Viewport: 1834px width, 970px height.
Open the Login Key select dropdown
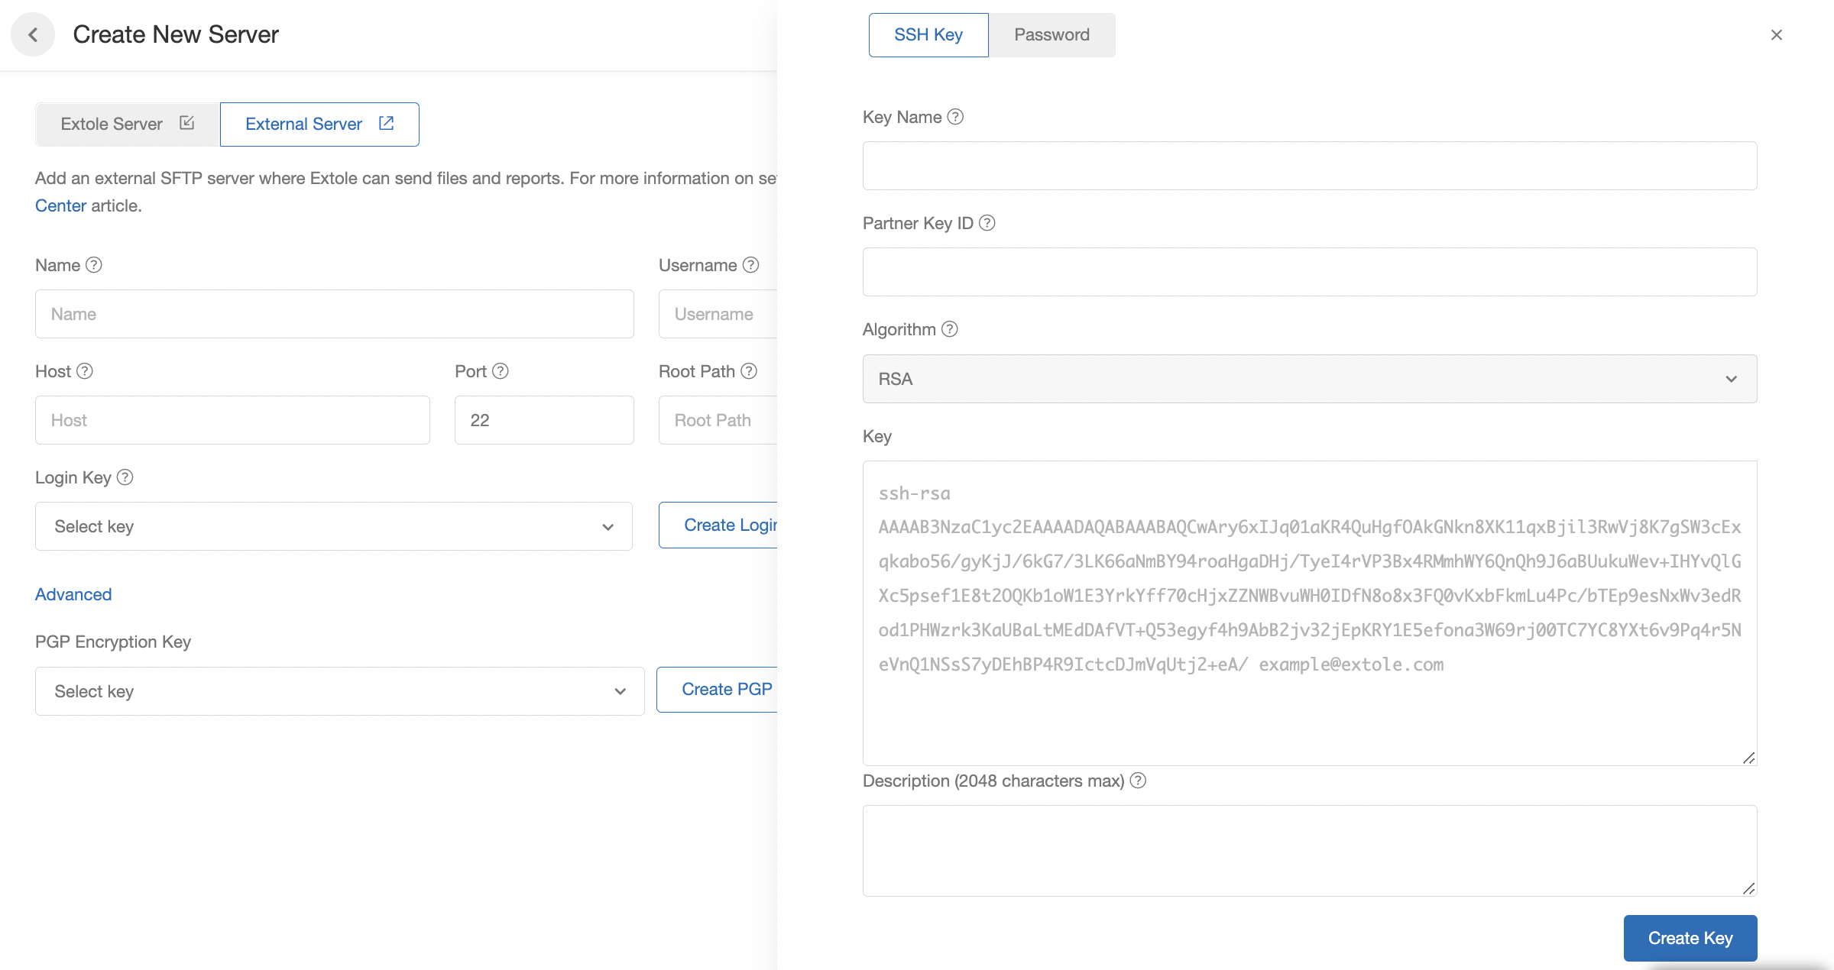(x=334, y=526)
